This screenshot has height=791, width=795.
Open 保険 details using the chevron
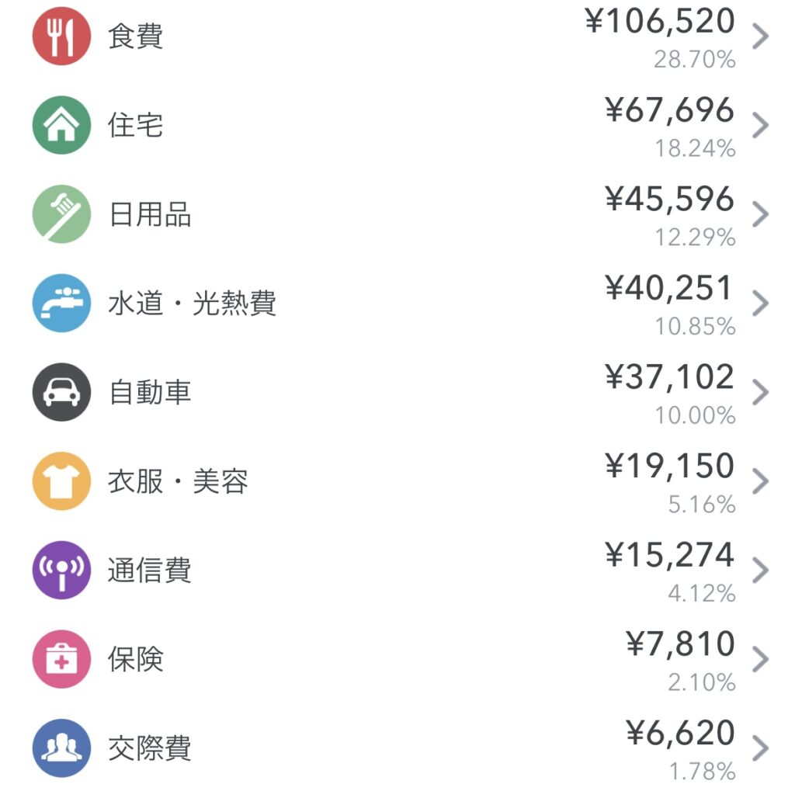[760, 659]
